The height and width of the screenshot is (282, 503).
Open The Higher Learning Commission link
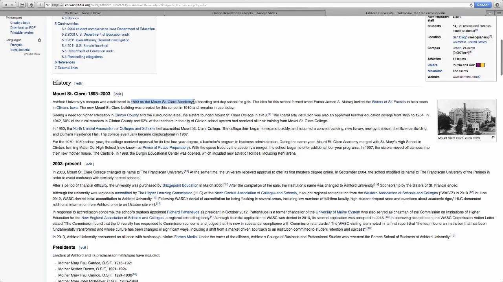(x=165, y=193)
